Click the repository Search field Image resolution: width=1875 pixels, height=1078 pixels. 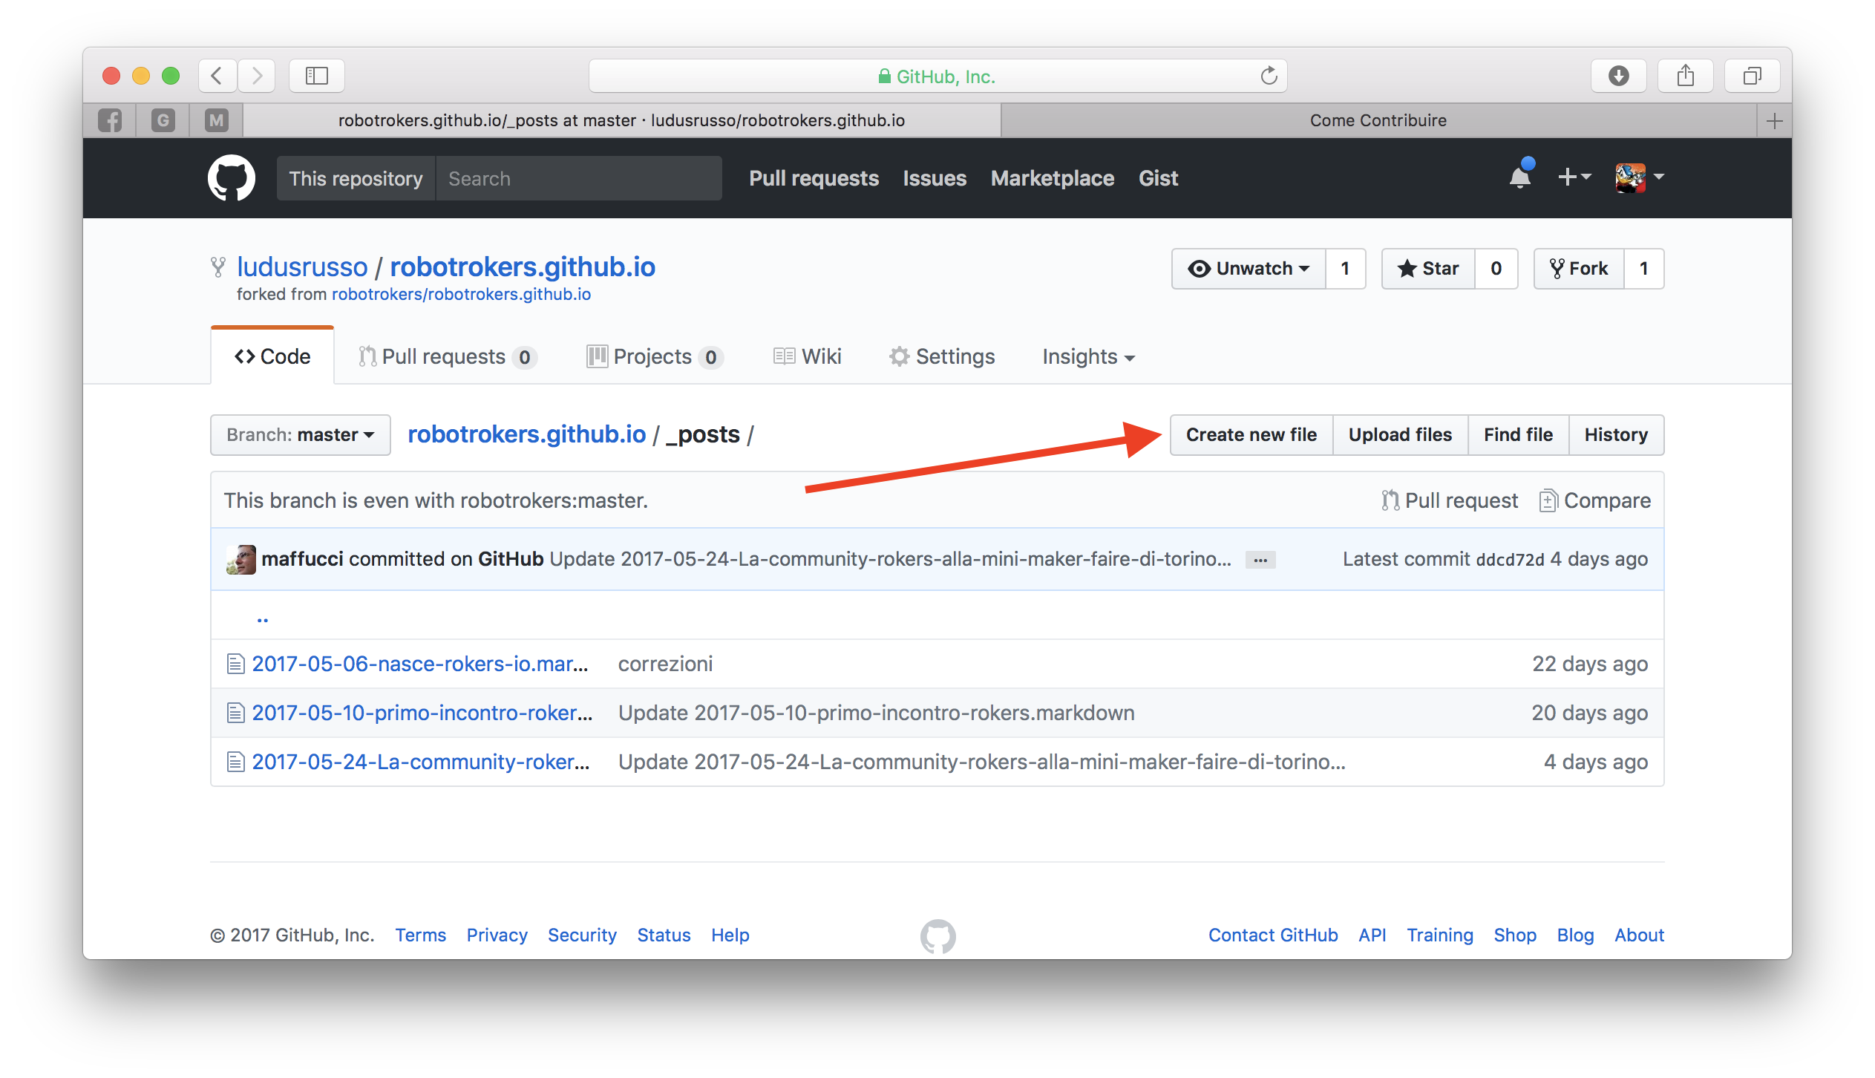coord(578,179)
